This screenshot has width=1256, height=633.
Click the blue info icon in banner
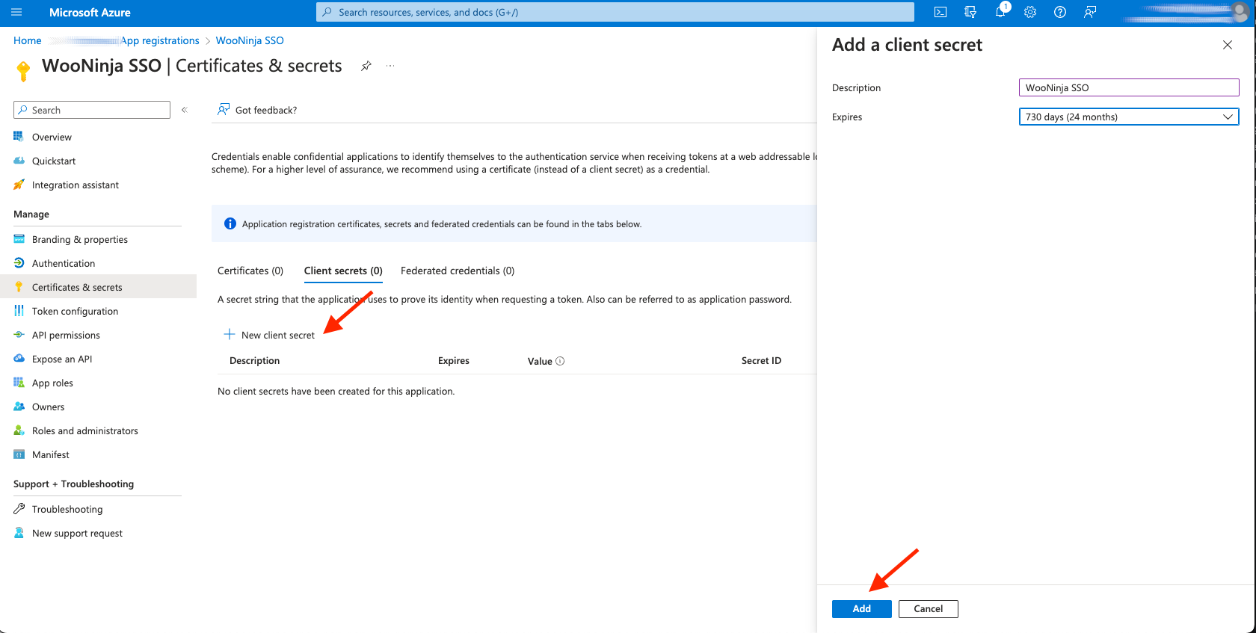click(230, 223)
